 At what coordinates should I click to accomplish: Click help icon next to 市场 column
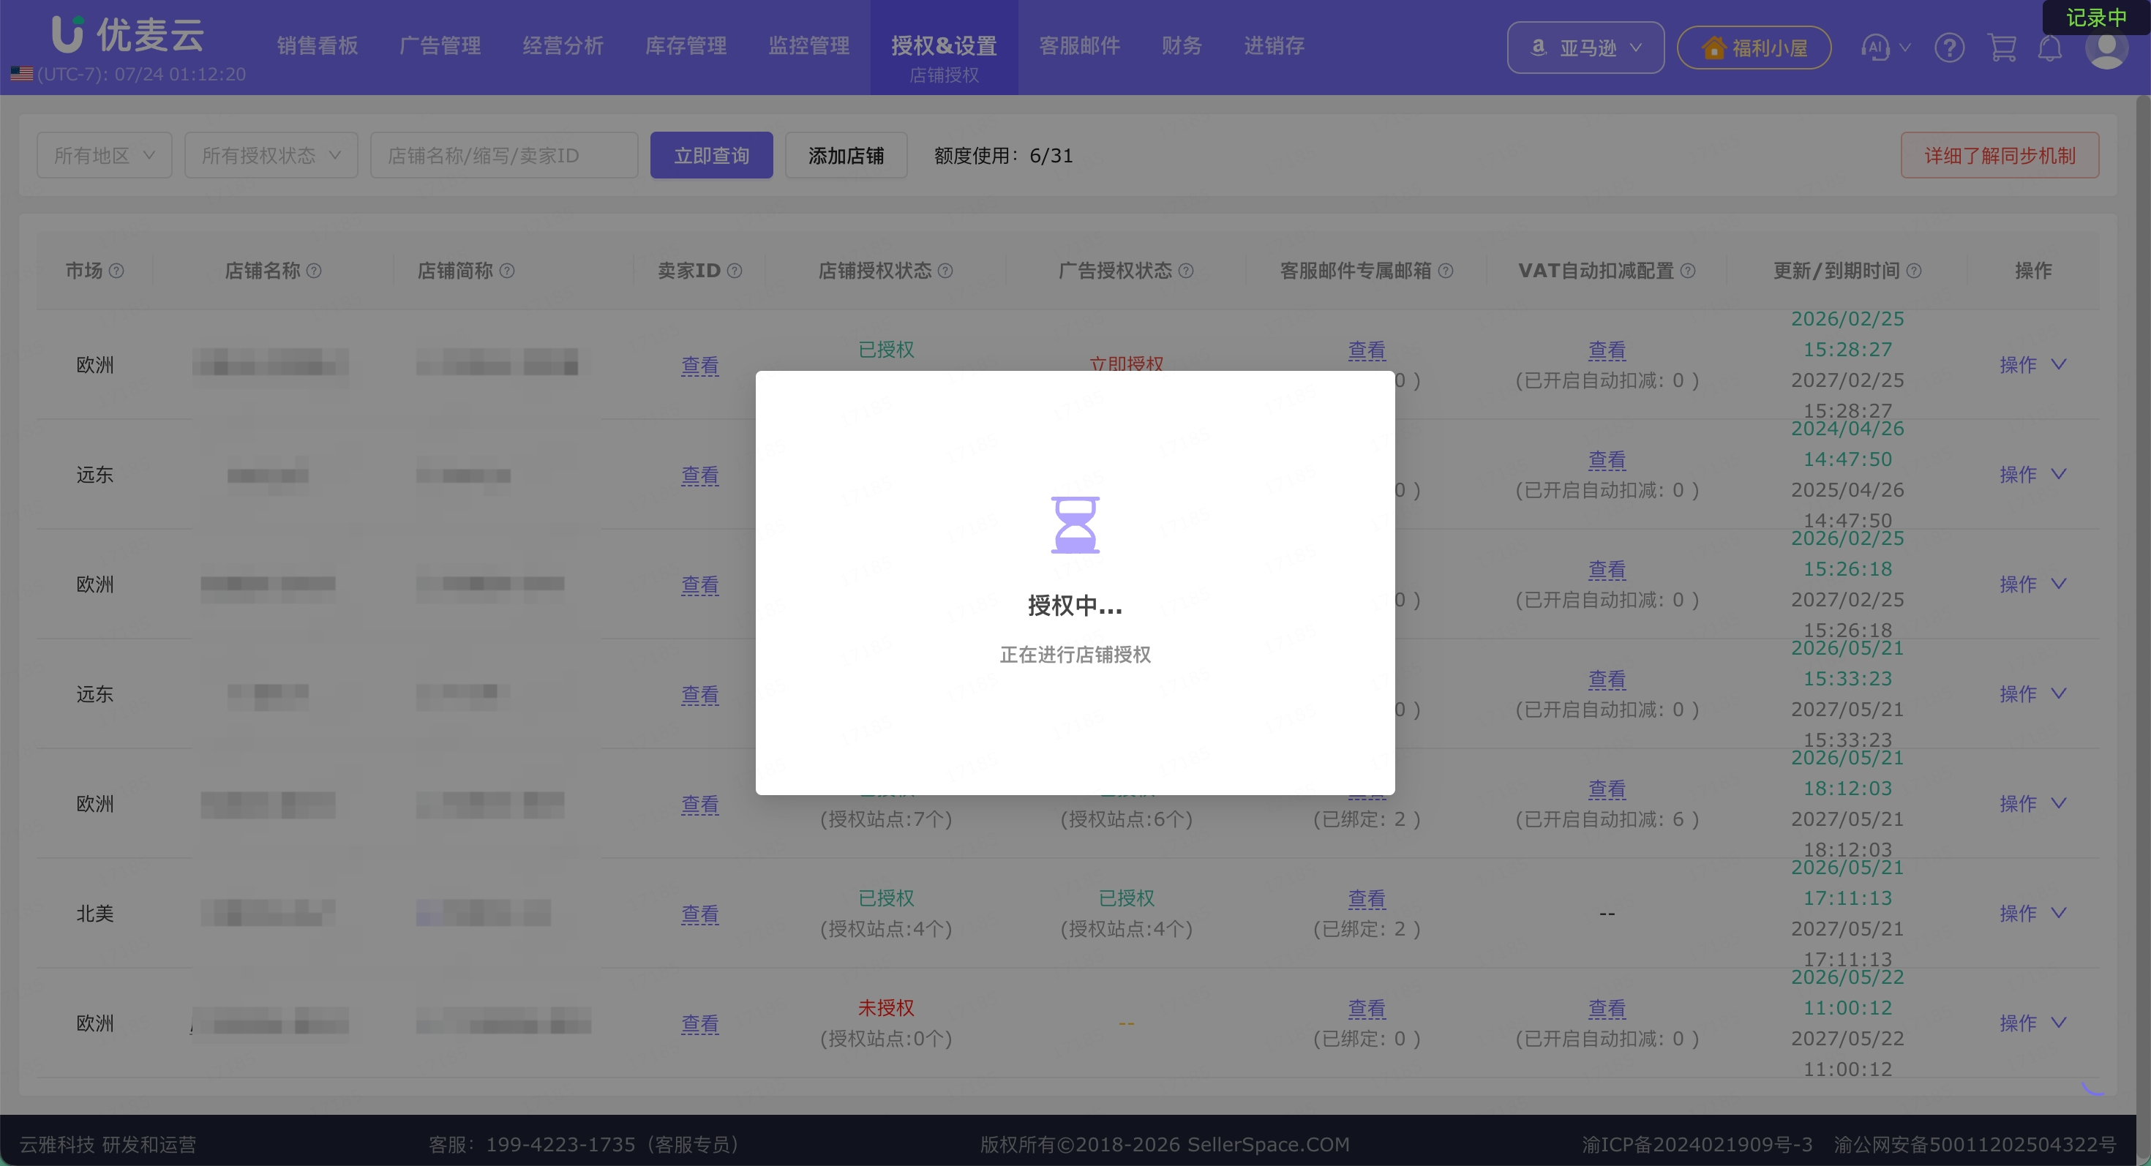pyautogui.click(x=117, y=271)
